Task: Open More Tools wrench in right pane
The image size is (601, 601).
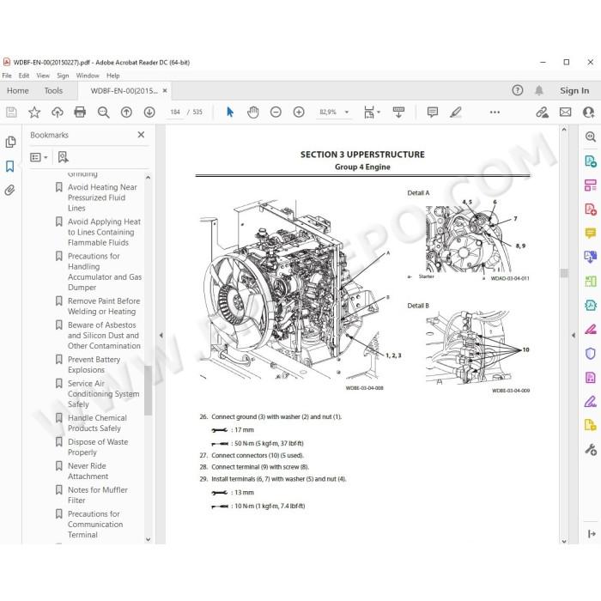Action: tap(591, 449)
